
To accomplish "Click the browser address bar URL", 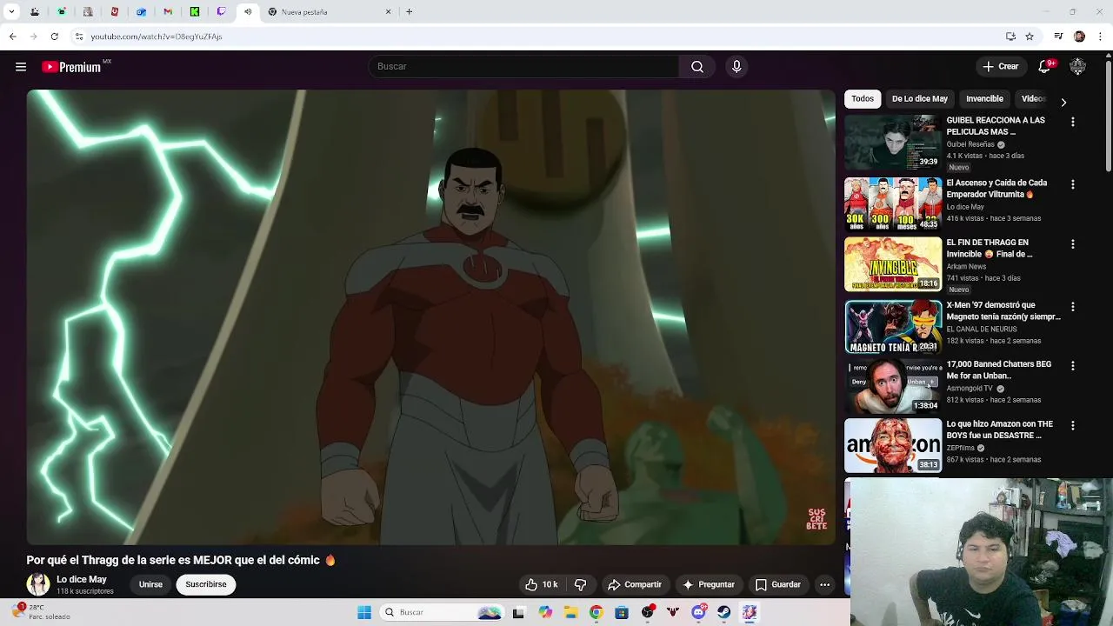I will point(157,37).
